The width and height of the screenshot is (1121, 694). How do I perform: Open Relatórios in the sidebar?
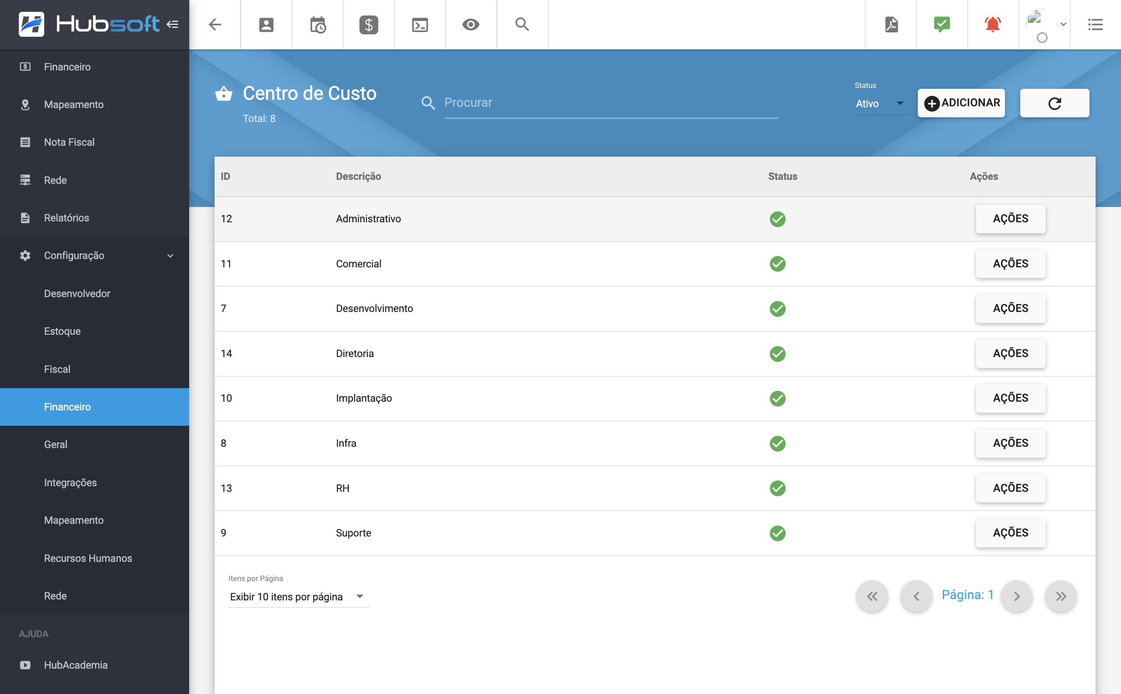[95, 217]
